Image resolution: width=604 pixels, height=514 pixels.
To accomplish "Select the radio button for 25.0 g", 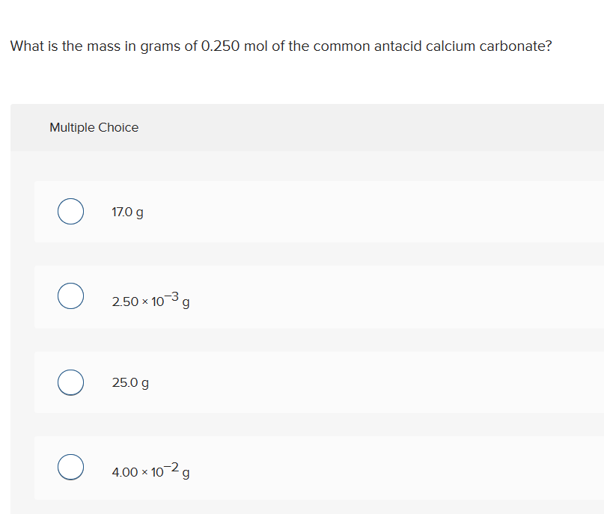I will 70,382.
